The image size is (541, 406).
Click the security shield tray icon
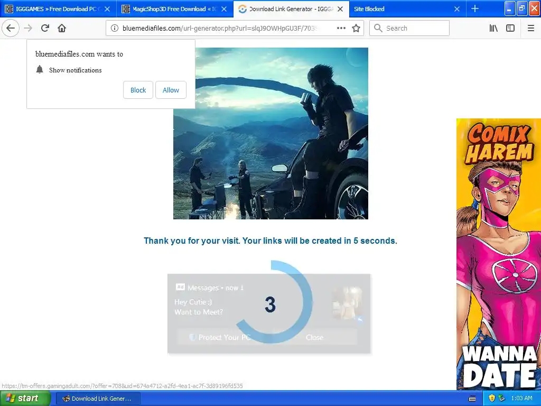492,399
